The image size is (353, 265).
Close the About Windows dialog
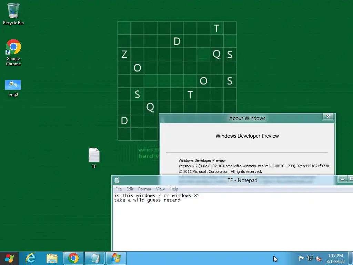pos(328,117)
